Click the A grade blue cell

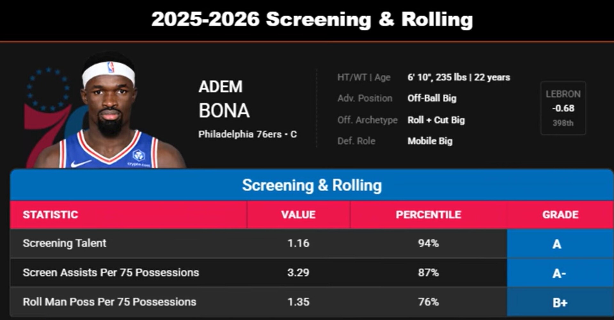560,244
